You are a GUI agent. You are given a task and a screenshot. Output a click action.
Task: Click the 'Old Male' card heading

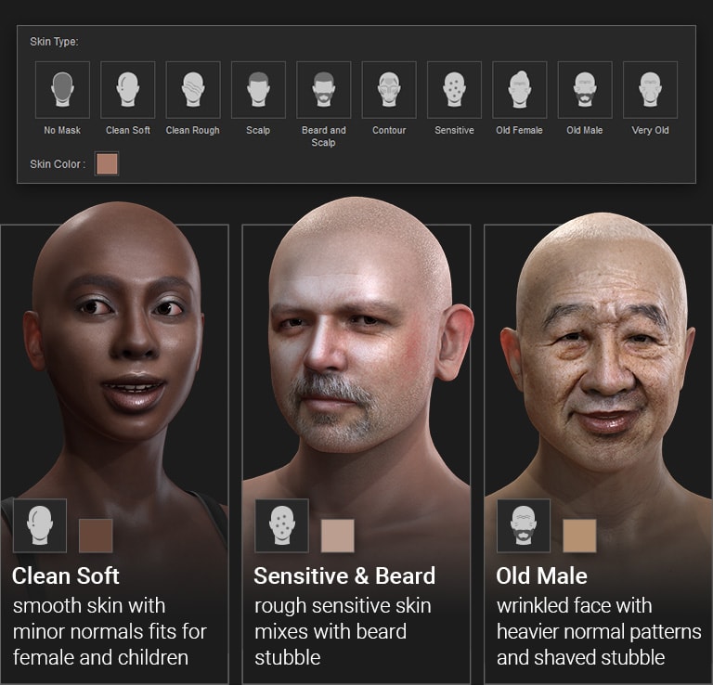click(541, 575)
